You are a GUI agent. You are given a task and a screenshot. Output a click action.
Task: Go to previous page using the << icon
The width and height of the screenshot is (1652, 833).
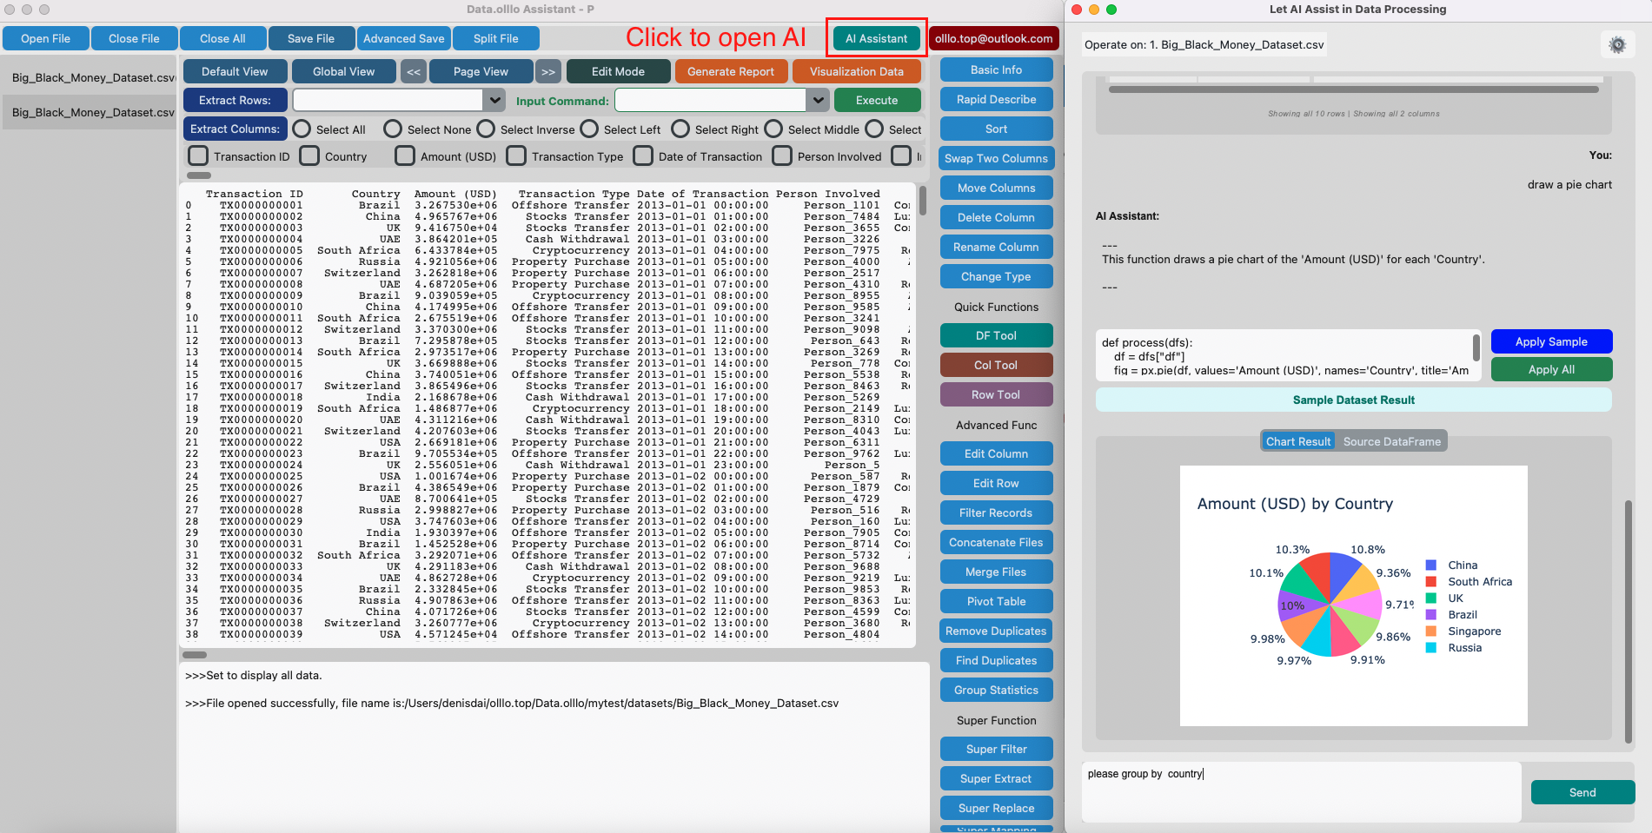413,71
